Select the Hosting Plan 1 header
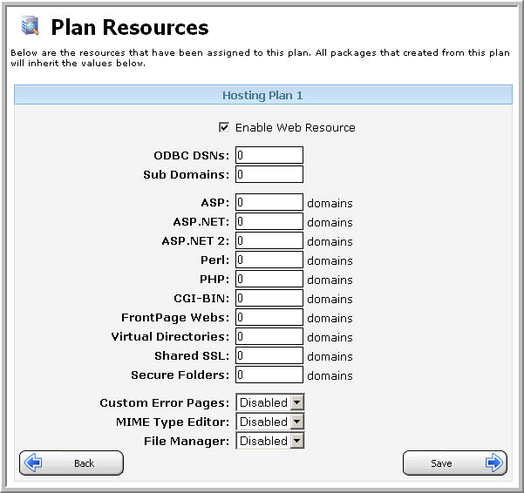This screenshot has height=493, width=524. click(263, 95)
